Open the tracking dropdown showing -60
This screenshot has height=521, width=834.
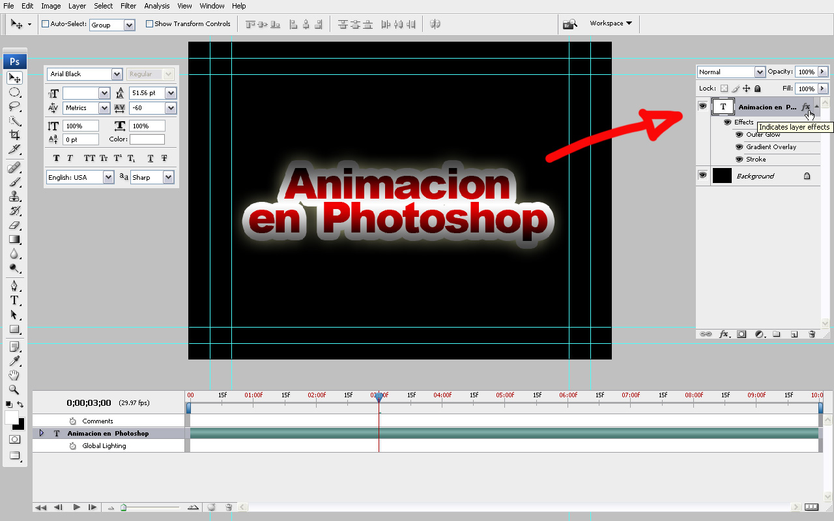[x=171, y=108]
